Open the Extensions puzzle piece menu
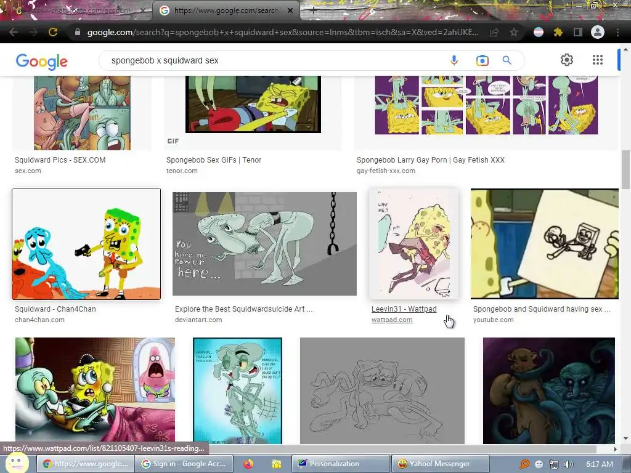 click(558, 32)
